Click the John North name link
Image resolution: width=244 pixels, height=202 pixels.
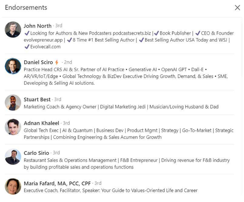(x=38, y=26)
